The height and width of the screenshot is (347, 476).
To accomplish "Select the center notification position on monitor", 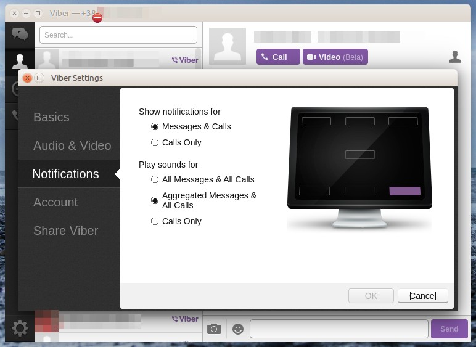I will 359,155.
